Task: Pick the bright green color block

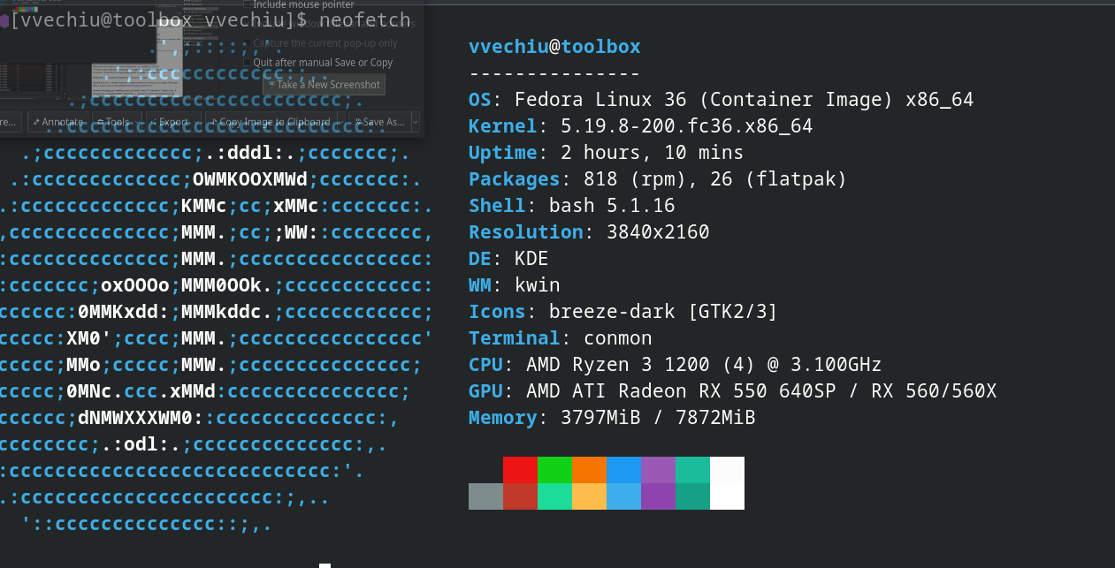Action: (554, 470)
